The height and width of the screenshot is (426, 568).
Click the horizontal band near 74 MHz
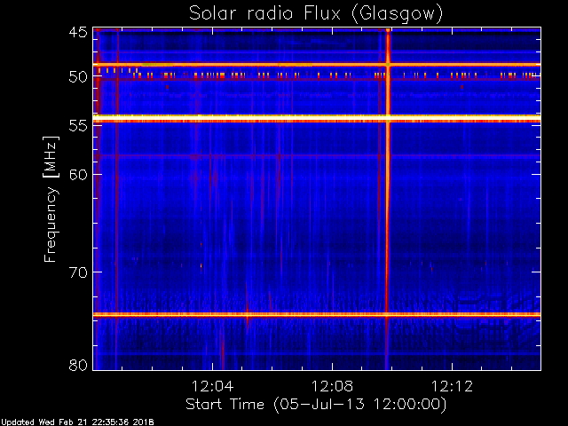coord(317,315)
